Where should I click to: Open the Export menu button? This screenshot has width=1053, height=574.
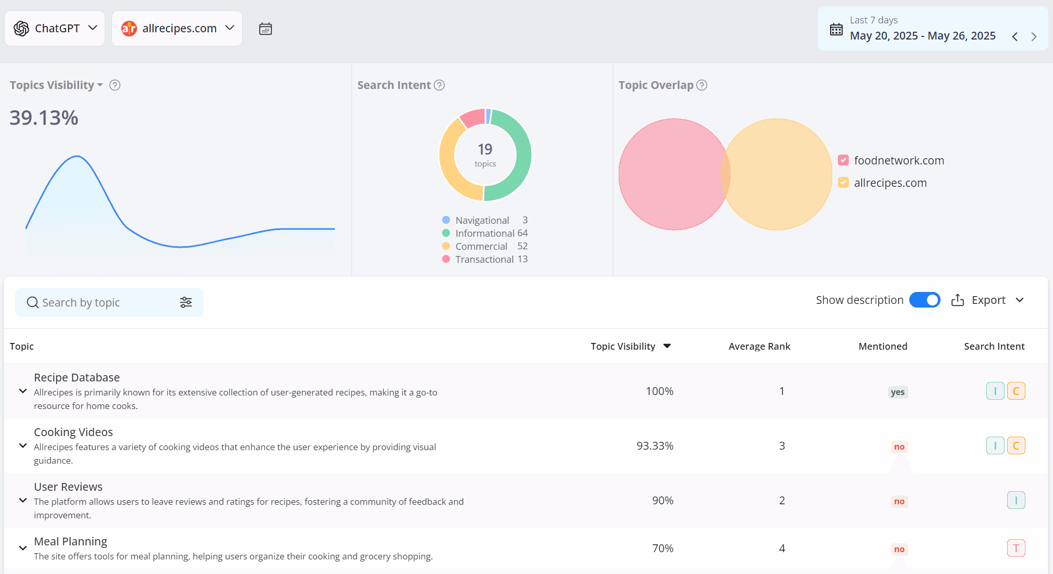988,300
